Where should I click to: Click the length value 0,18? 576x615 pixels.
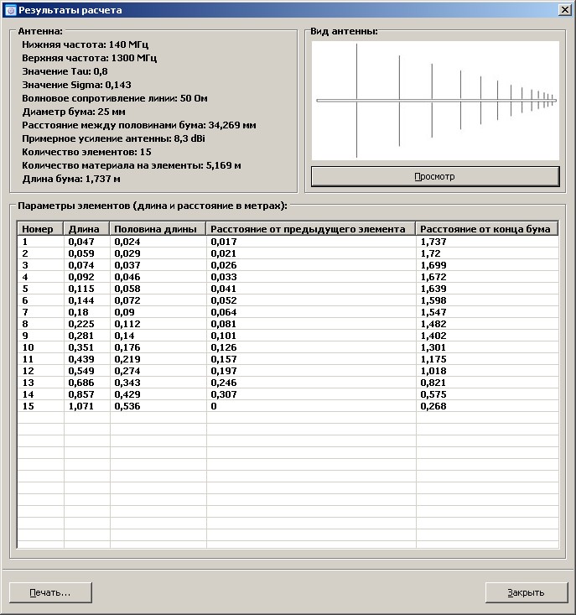(x=78, y=312)
